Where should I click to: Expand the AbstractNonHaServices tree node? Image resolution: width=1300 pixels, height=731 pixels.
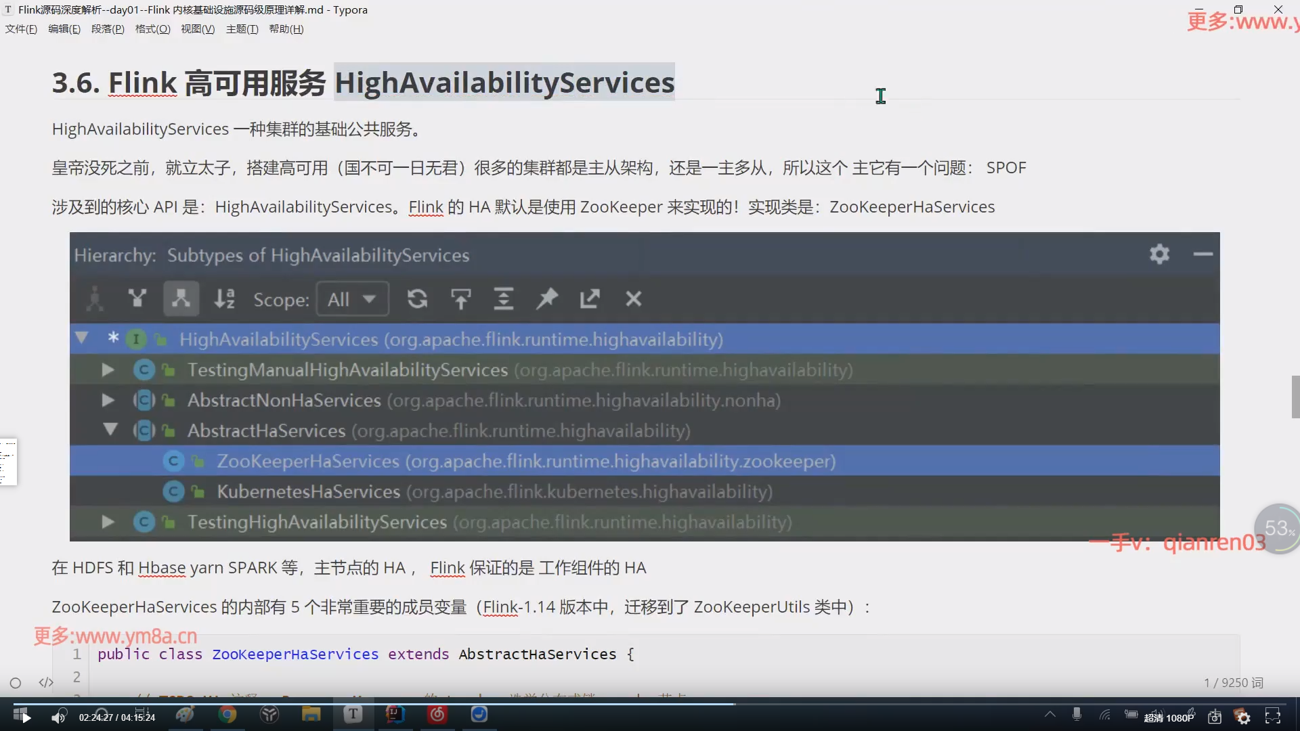pos(108,400)
